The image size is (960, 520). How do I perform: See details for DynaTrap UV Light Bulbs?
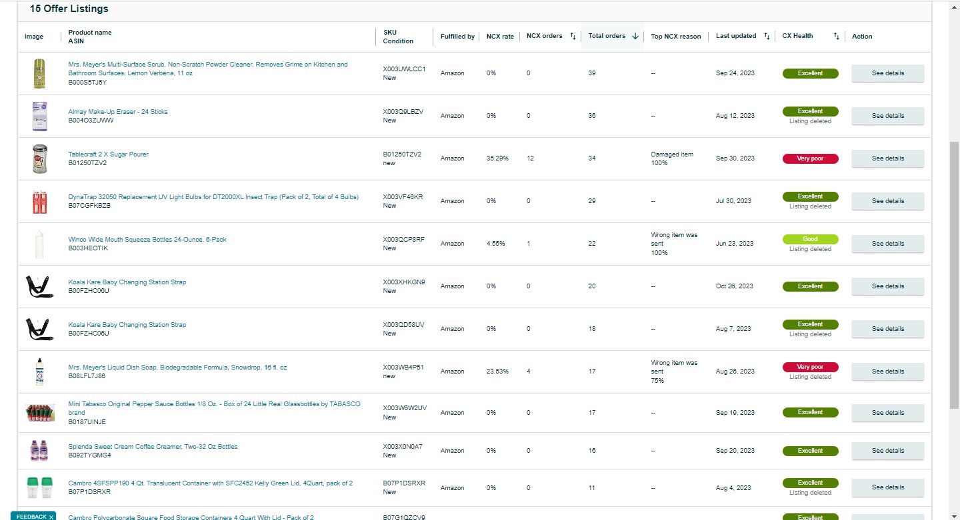[x=888, y=201]
